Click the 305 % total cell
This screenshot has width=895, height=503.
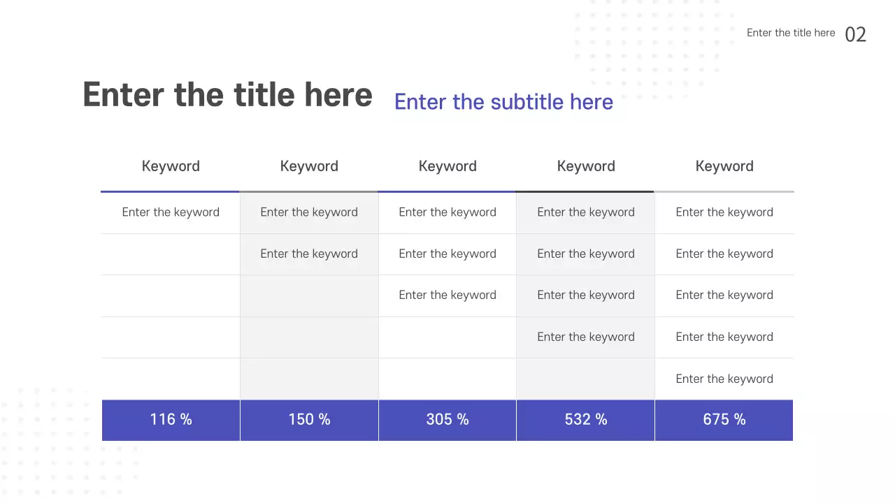447,420
